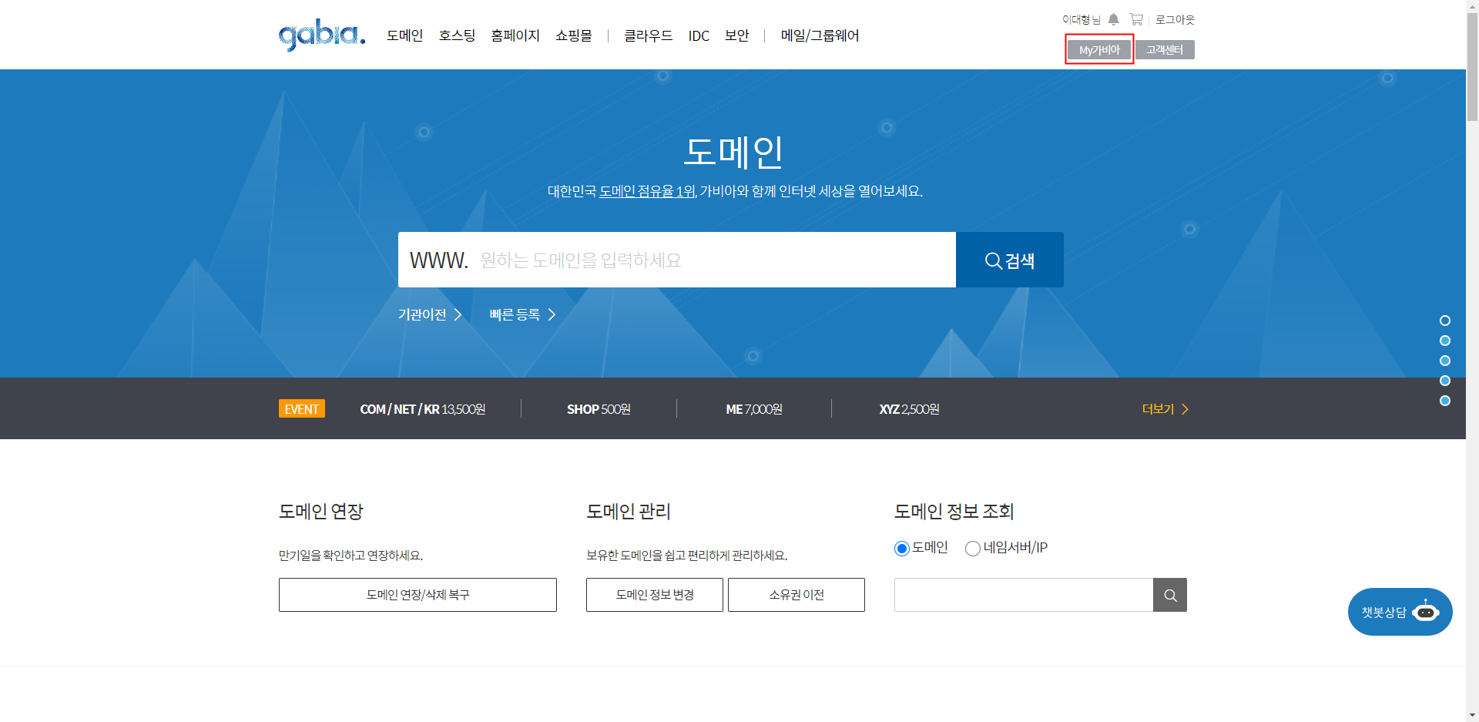Image resolution: width=1479 pixels, height=722 pixels.
Task: Open the IDC menu
Action: (699, 36)
